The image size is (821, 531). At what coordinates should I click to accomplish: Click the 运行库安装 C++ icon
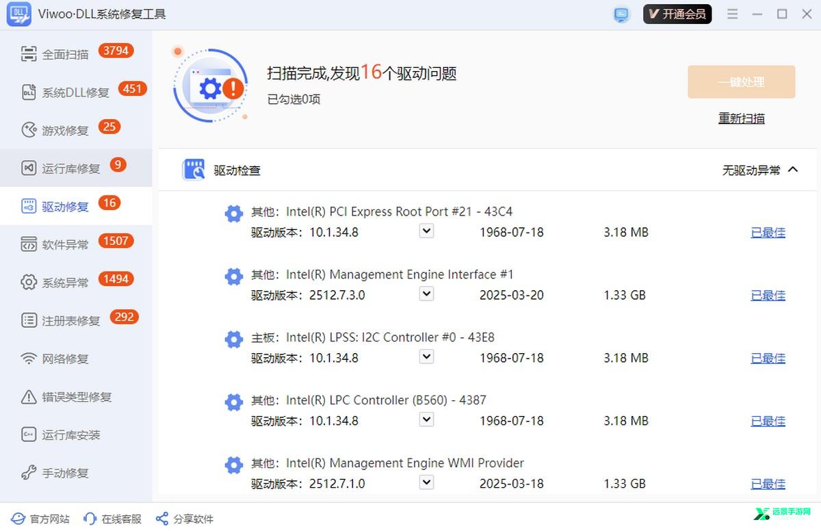tap(29, 435)
